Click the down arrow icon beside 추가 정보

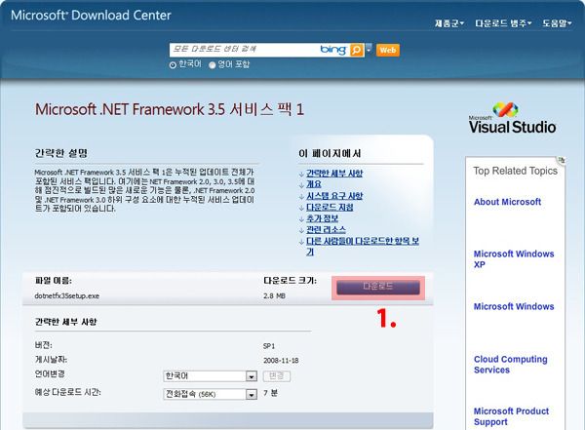pyautogui.click(x=301, y=219)
